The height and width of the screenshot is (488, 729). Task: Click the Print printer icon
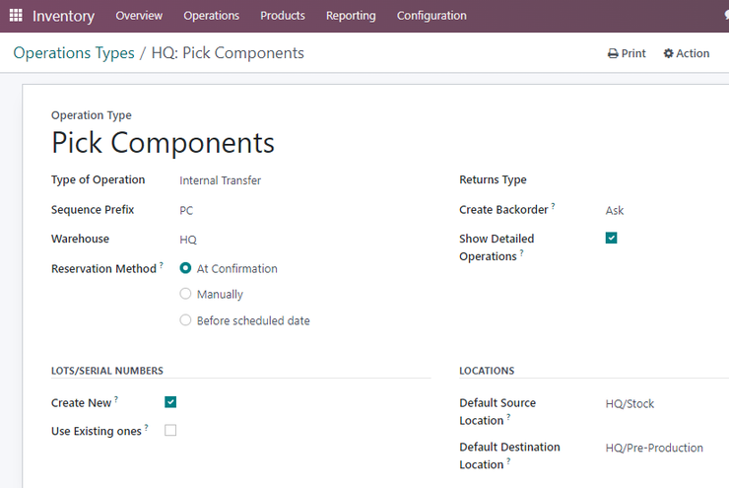(613, 53)
